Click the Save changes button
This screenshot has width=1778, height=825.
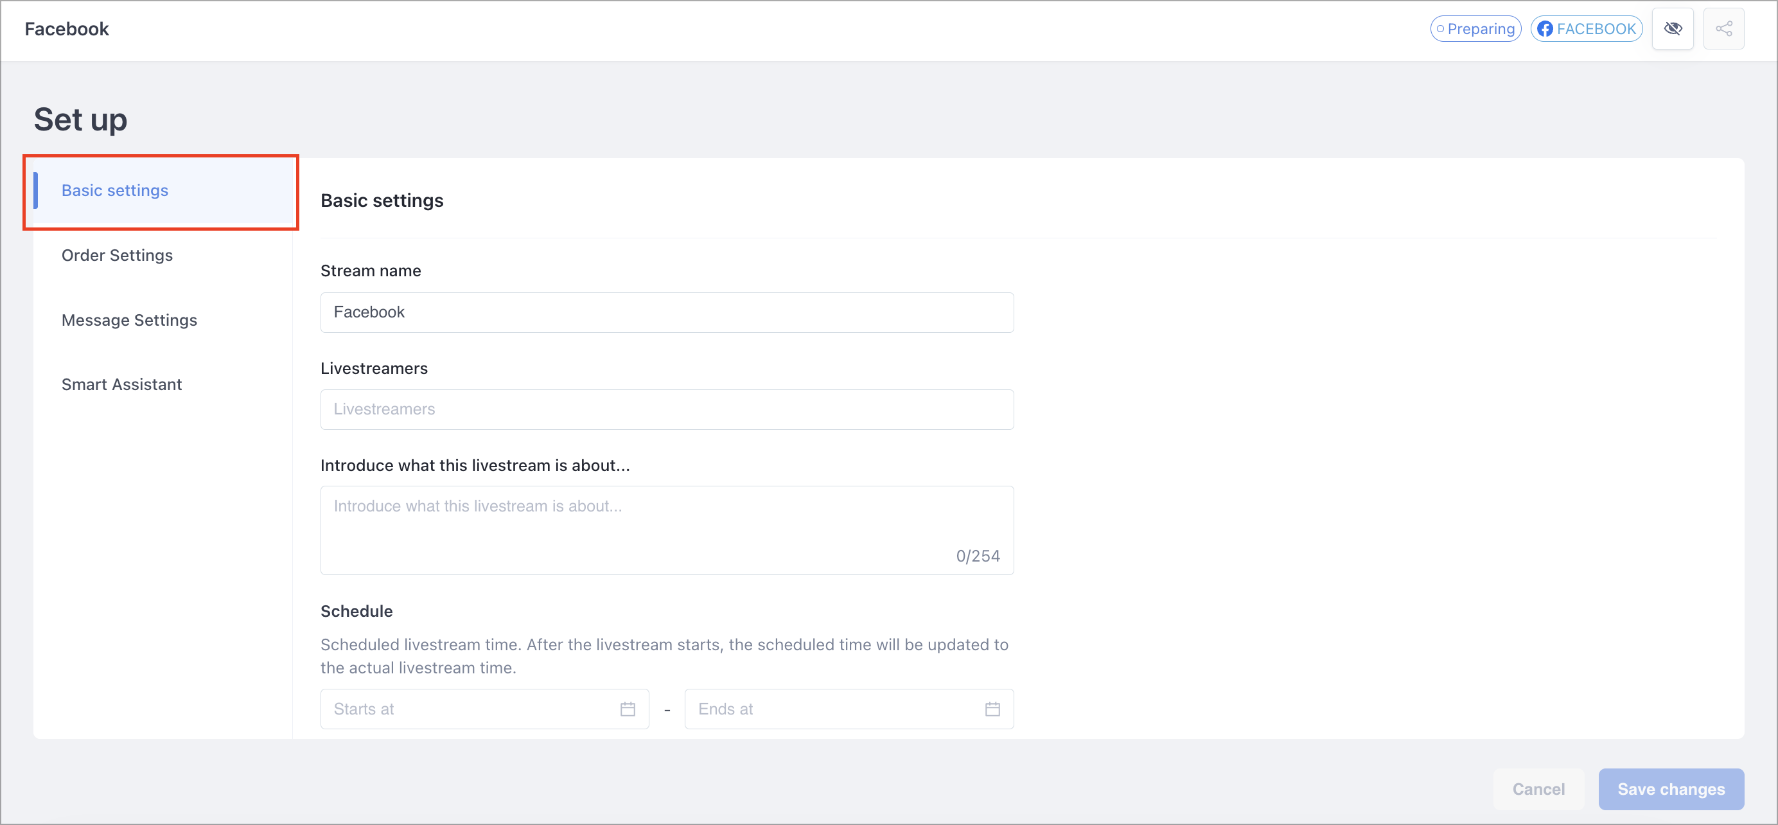[1670, 789]
